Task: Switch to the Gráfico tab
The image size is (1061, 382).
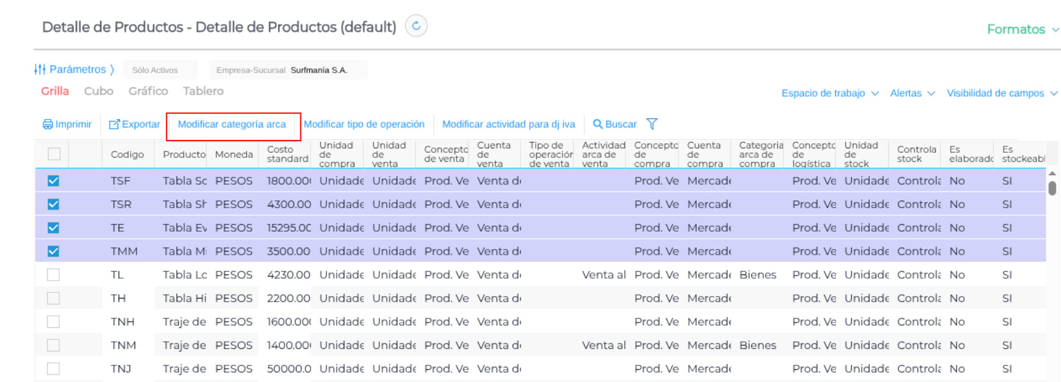Action: coord(148,91)
